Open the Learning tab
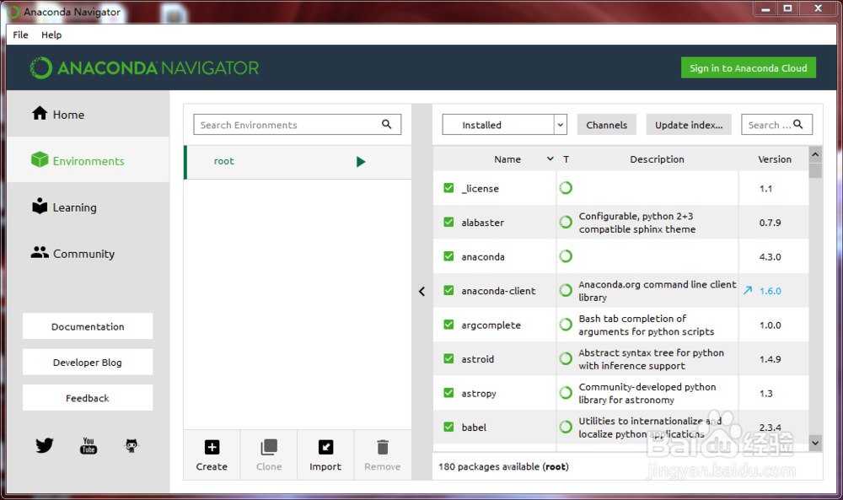843x500 pixels. pyautogui.click(x=89, y=207)
